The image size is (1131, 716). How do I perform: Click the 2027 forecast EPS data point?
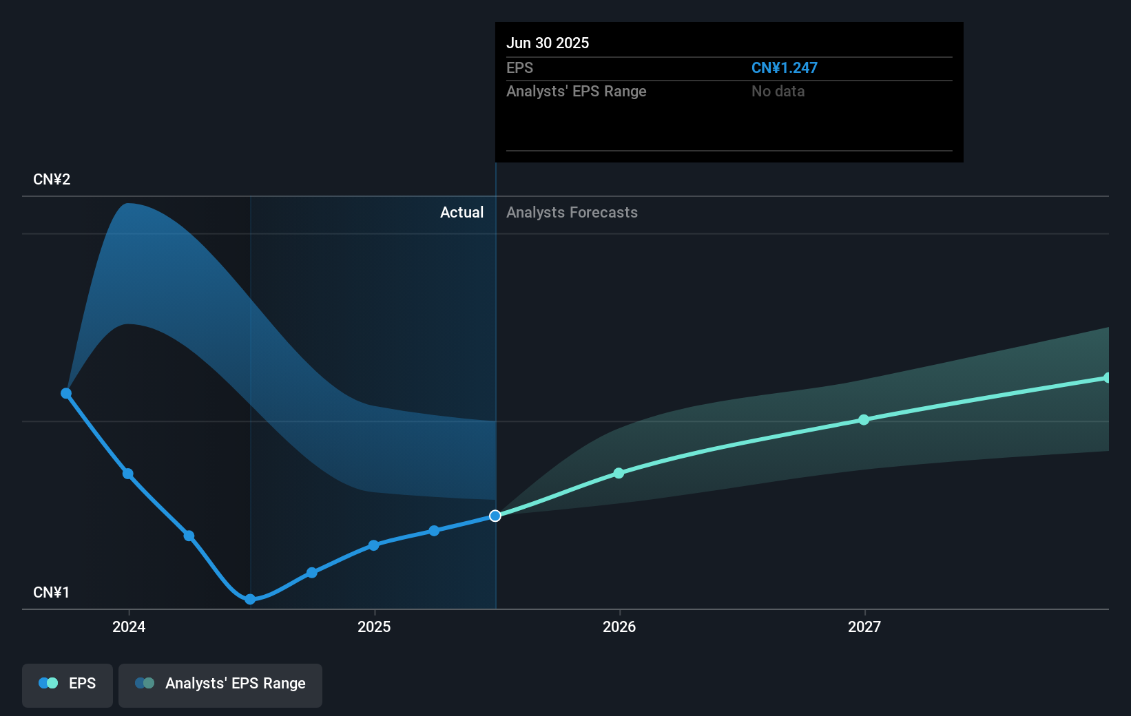coord(864,421)
